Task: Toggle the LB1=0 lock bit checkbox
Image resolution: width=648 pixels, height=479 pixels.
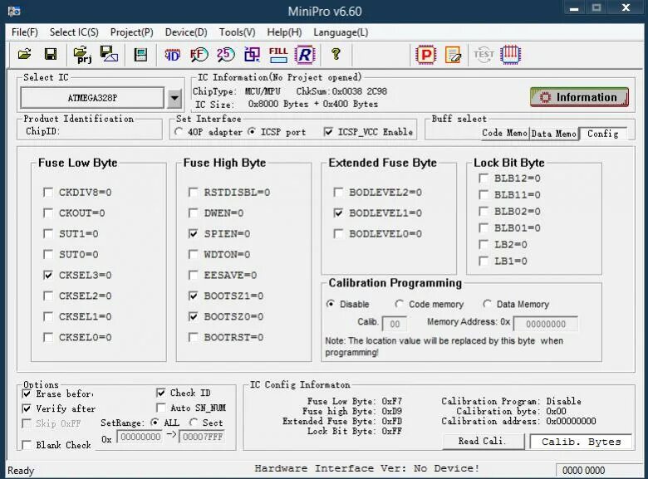Action: (484, 261)
